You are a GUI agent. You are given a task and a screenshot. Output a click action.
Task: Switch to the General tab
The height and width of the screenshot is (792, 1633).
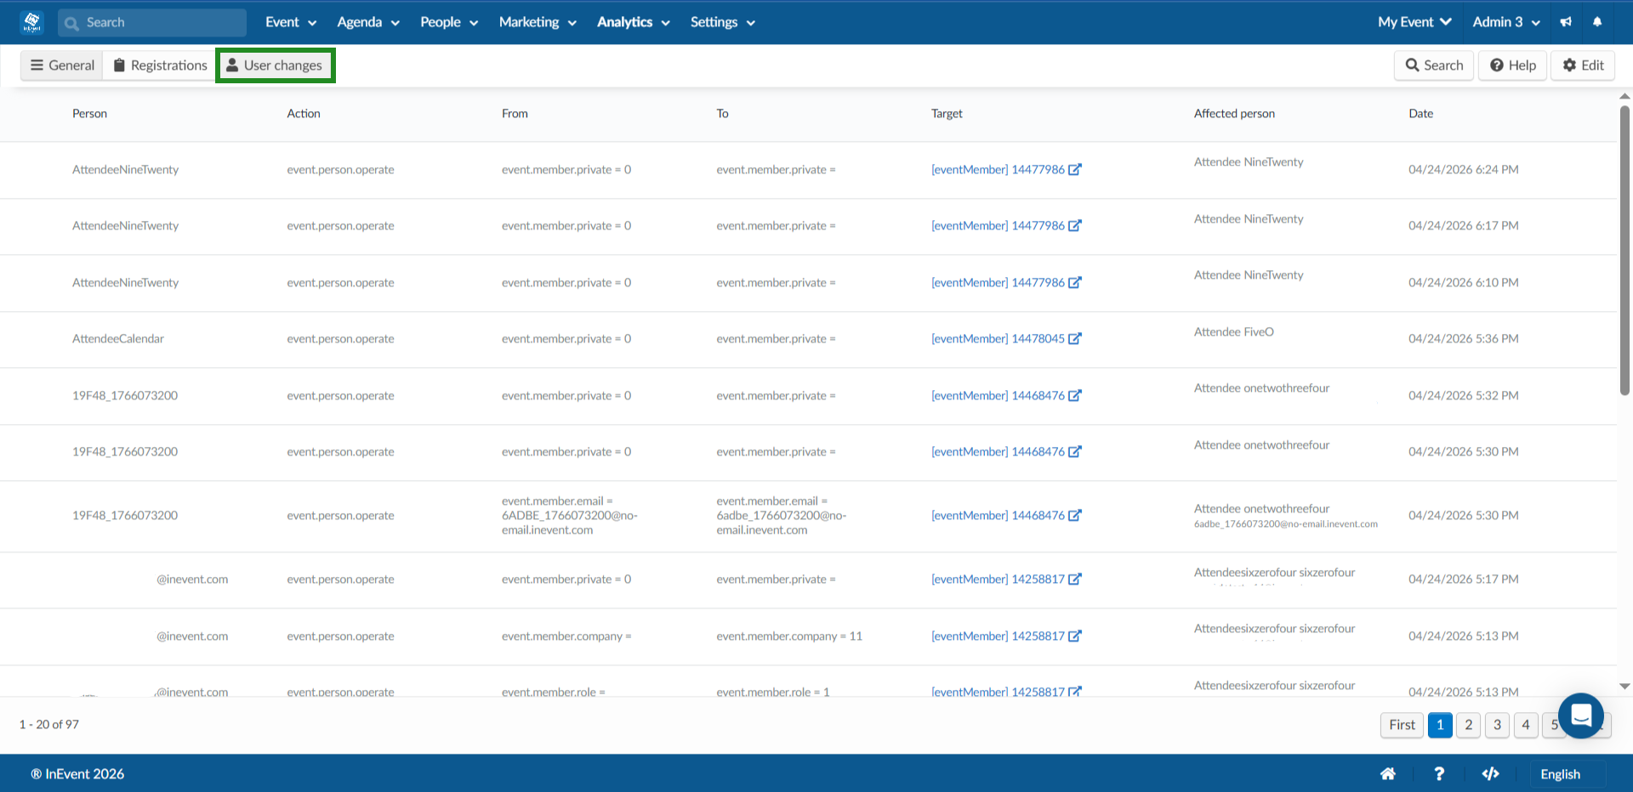tap(62, 65)
